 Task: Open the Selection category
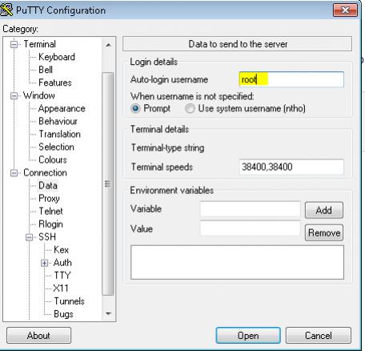pyautogui.click(x=56, y=147)
